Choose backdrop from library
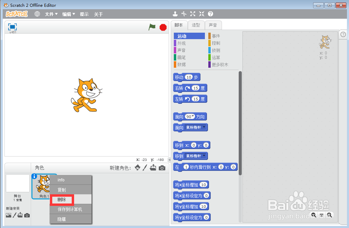 point(9,215)
